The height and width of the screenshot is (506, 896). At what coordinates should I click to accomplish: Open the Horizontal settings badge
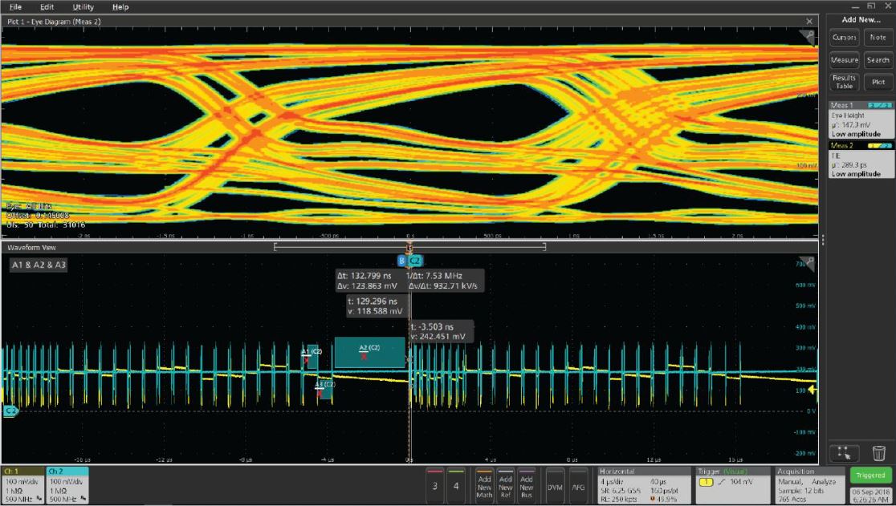pos(642,484)
